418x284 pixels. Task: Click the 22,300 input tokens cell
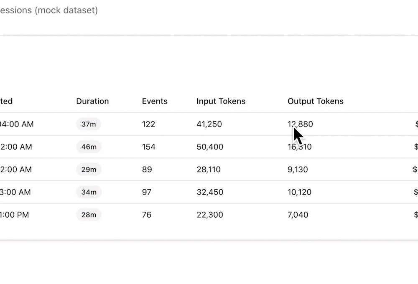pos(210,215)
